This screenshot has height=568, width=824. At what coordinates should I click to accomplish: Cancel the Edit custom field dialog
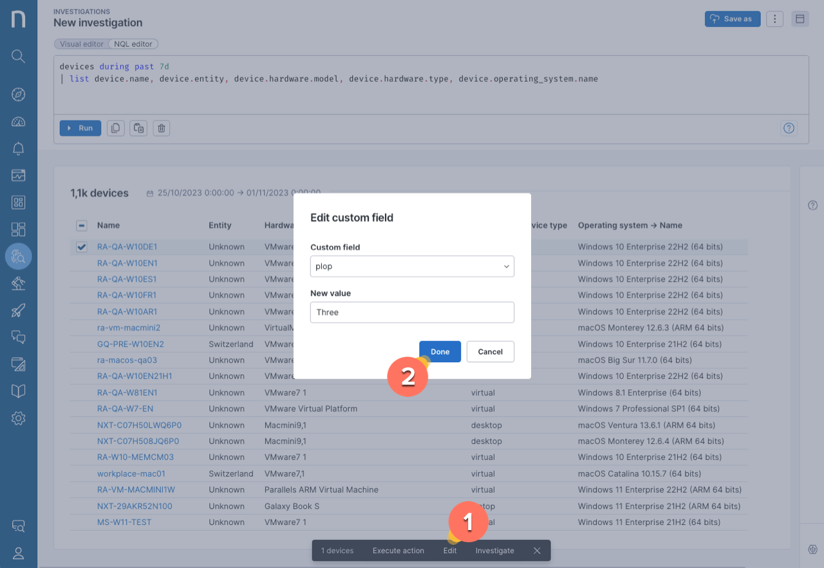coord(490,352)
